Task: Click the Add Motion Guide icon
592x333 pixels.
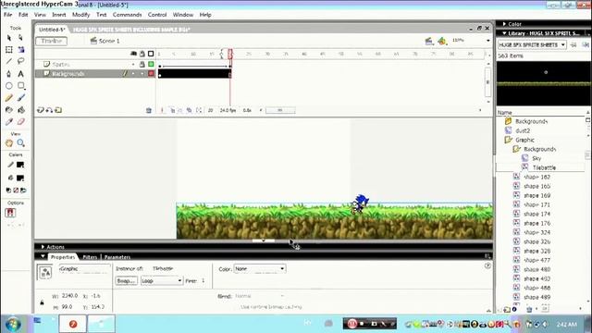Action: click(49, 110)
